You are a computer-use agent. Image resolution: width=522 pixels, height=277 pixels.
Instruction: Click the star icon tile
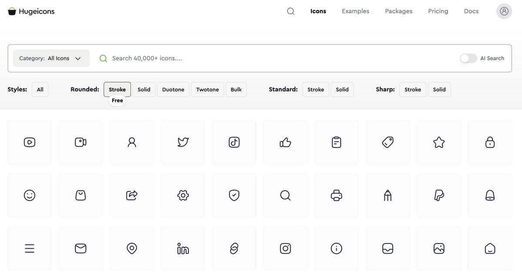[438, 142]
